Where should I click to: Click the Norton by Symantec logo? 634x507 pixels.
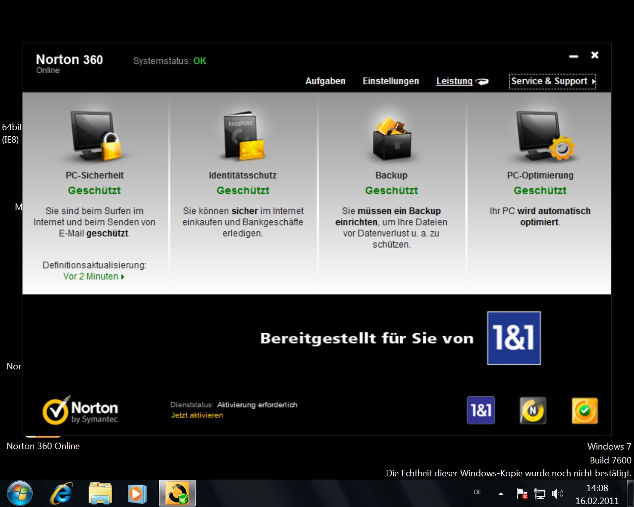pos(81,410)
